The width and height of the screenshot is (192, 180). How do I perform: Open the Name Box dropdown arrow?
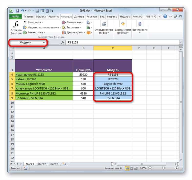(44, 42)
